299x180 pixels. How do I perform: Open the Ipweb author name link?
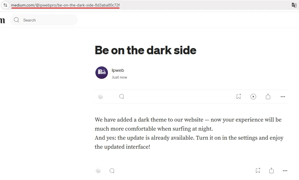point(118,70)
